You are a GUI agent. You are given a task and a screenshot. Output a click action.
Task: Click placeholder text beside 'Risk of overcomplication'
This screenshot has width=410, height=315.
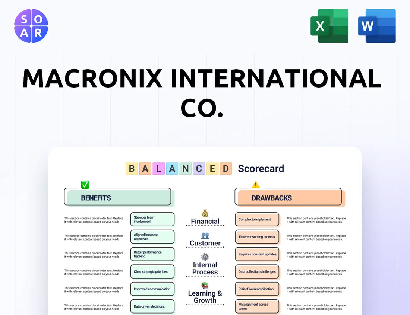pos(316,290)
